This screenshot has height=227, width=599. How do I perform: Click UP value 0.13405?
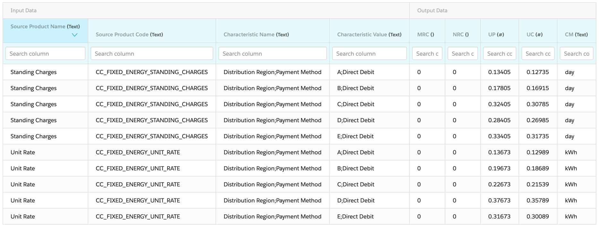[499, 72]
